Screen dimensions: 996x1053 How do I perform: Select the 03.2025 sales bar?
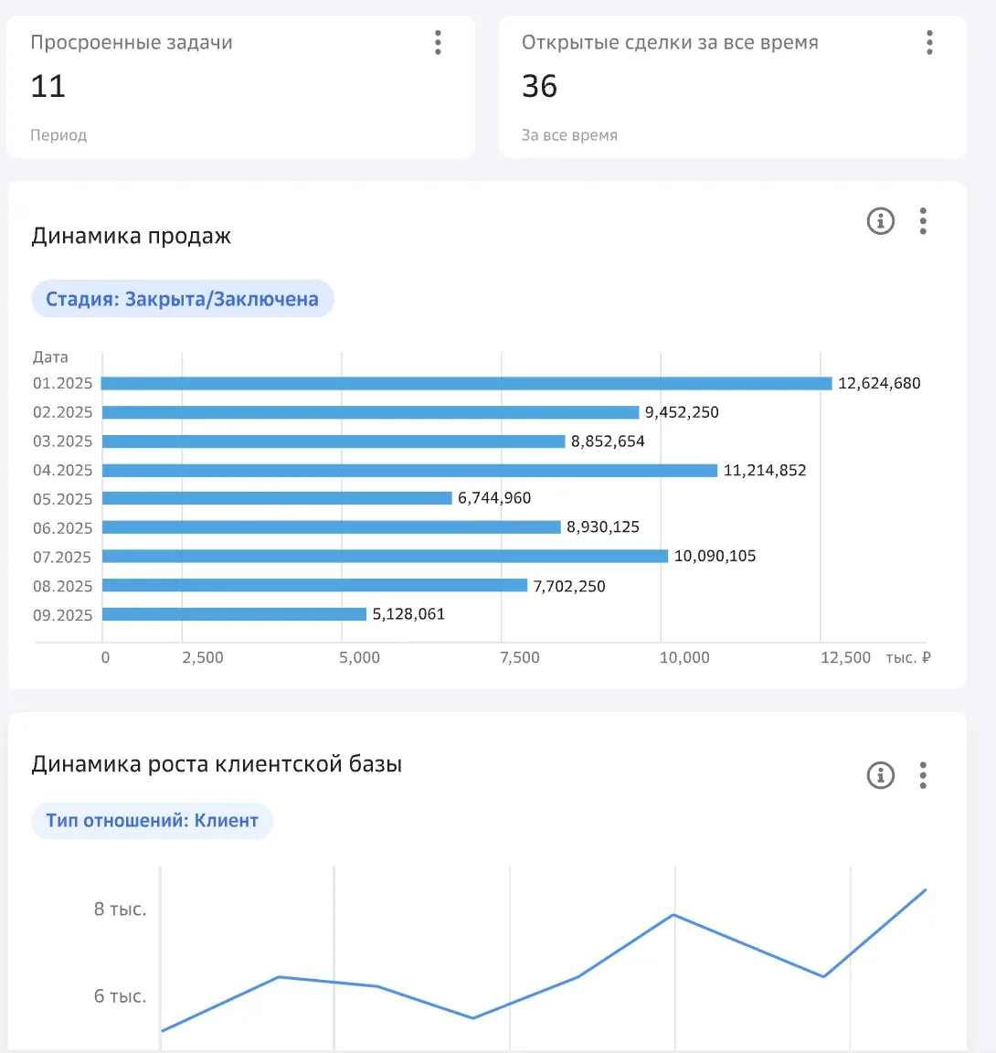(334, 441)
